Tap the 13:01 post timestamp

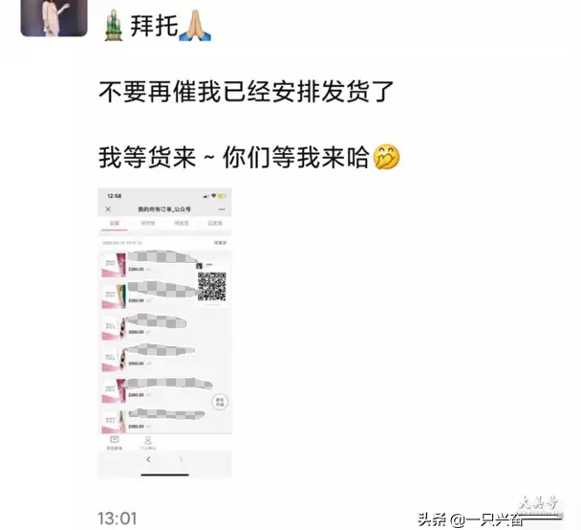(118, 519)
